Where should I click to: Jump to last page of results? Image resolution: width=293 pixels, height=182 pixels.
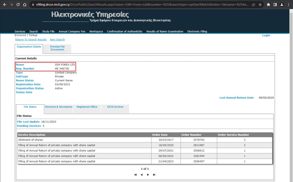154,175
